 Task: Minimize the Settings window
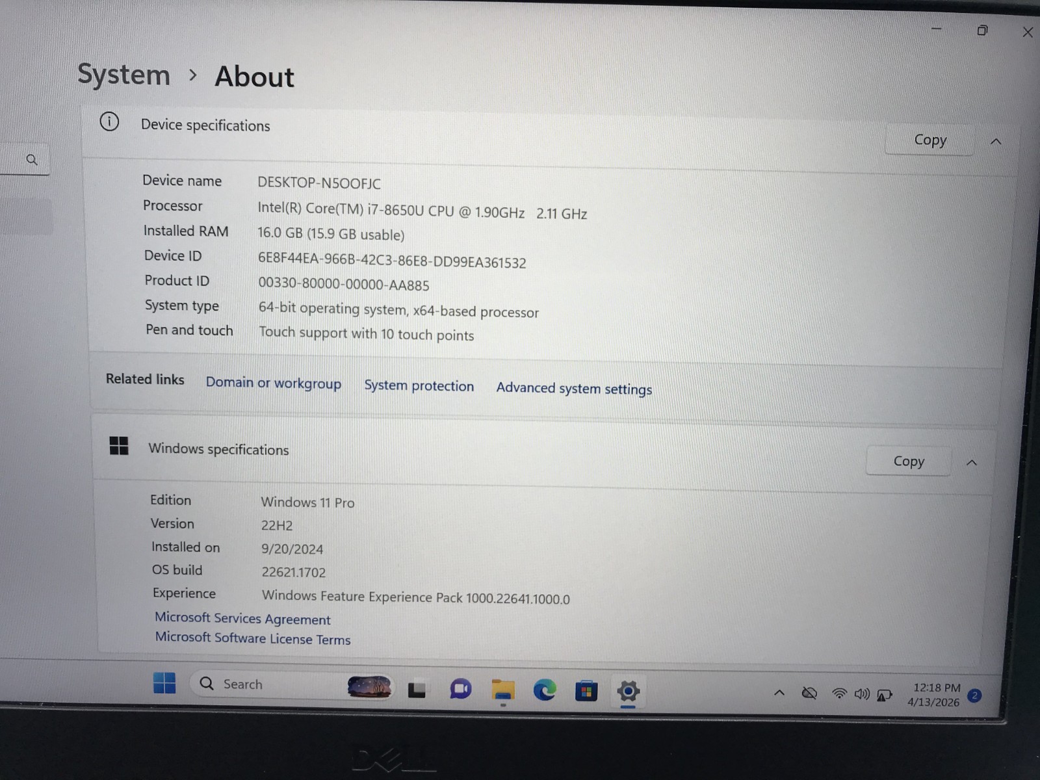pos(937,29)
